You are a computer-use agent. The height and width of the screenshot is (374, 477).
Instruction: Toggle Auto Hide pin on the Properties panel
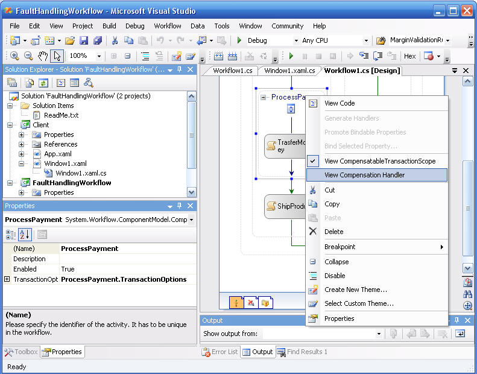[x=179, y=206]
